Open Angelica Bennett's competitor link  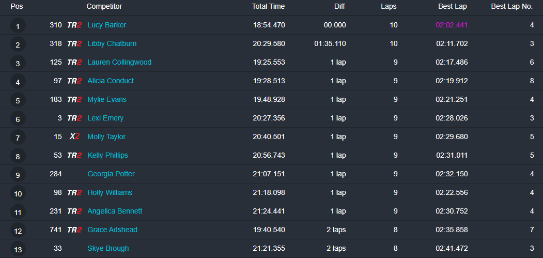[x=115, y=211]
